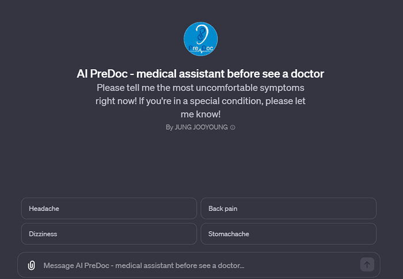The height and width of the screenshot is (279, 403).
Task: Pick the Dizziness starter prompt
Action: point(109,234)
